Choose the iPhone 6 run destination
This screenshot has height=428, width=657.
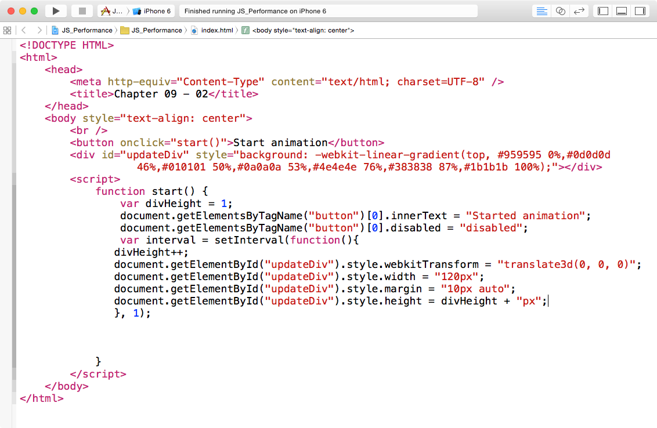(151, 11)
